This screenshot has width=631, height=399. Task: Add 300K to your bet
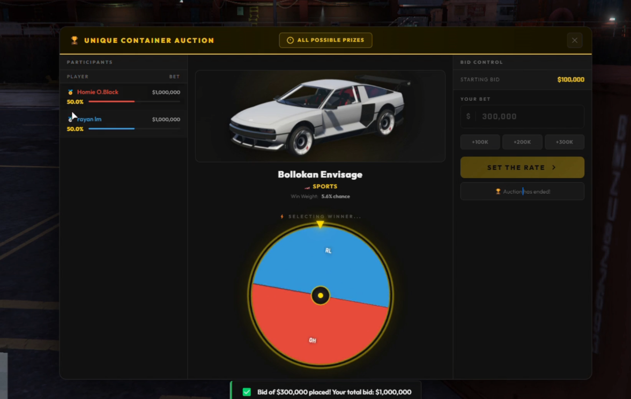coord(564,142)
